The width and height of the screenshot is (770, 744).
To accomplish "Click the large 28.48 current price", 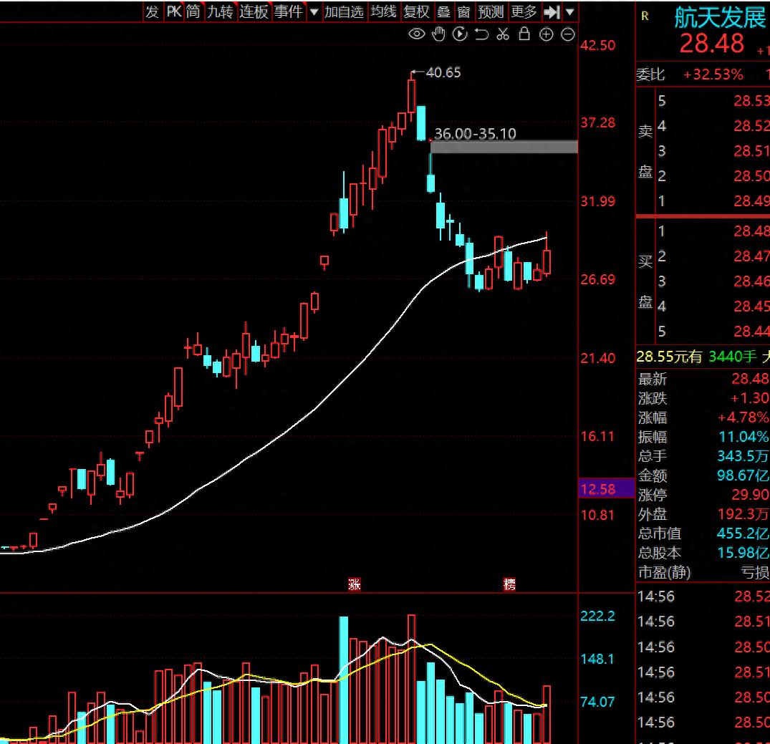I will tap(712, 43).
